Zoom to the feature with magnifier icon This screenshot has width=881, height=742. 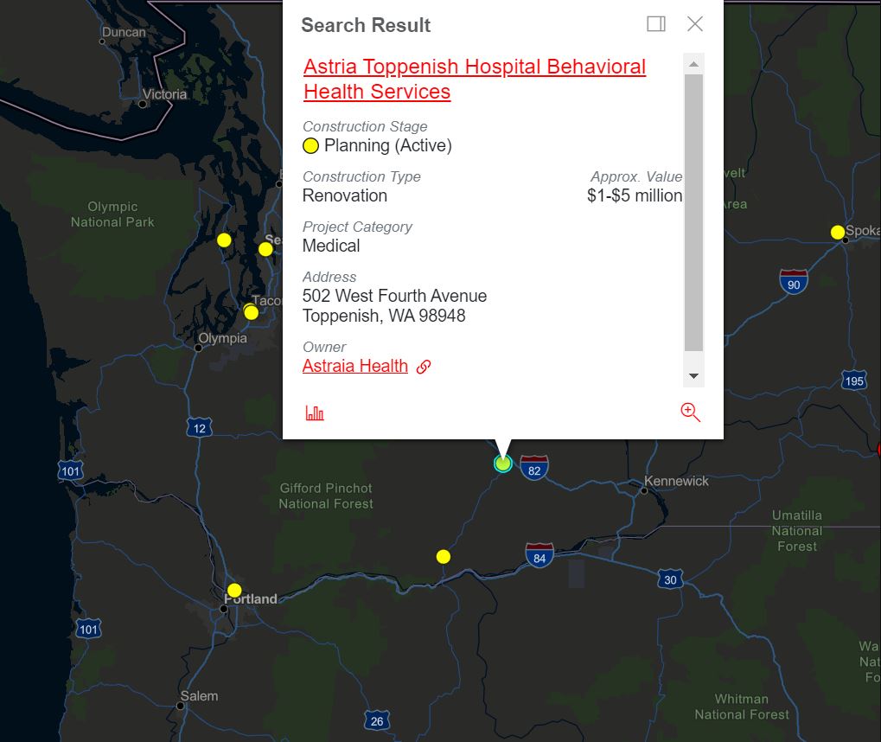690,412
